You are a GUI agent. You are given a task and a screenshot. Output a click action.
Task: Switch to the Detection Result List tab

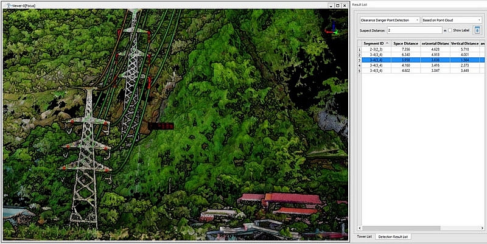(x=393, y=237)
